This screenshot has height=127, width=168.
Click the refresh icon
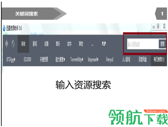[13, 44]
